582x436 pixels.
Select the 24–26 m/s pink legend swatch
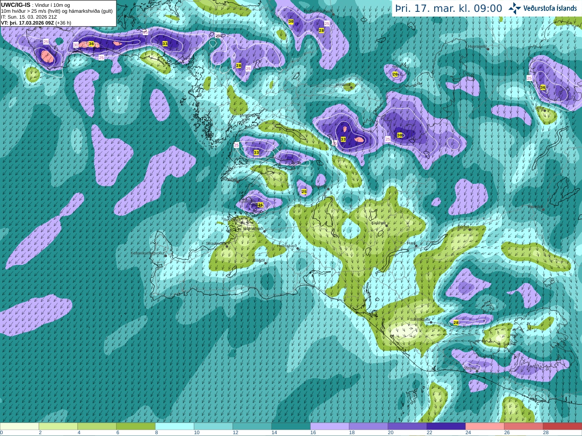[x=485, y=426]
